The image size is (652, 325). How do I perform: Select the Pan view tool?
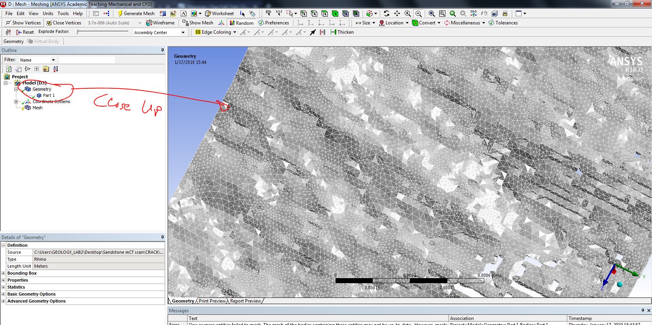coord(397,14)
